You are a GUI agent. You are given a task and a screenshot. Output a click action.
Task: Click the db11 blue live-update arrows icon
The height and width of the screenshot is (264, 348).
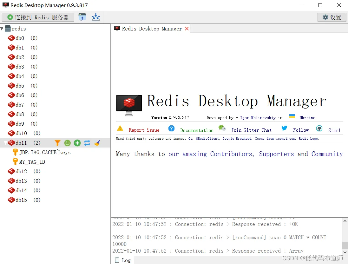(x=87, y=143)
